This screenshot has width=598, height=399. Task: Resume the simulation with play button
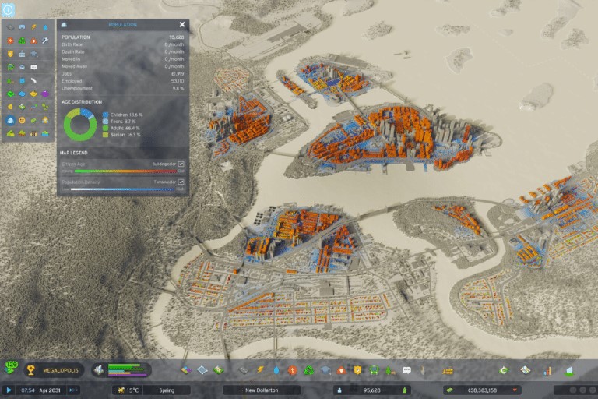[x=9, y=390]
